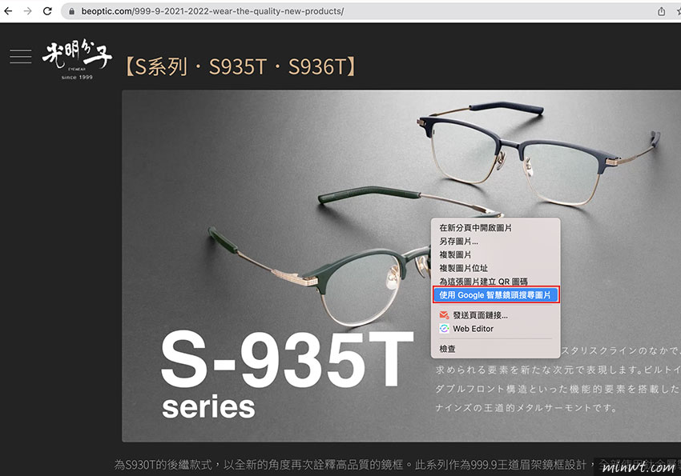
Task: Click the browser forward arrow
Action: (28, 11)
